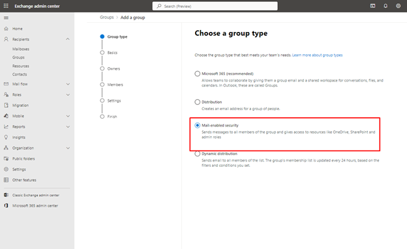407x249 pixels.
Task: Click the Settings gear icon in sidebar
Action: tap(7, 169)
